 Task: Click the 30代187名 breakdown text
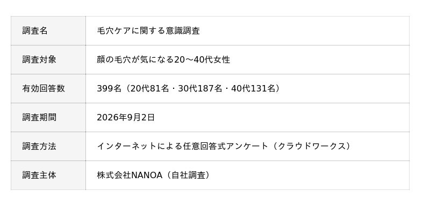[200, 89]
